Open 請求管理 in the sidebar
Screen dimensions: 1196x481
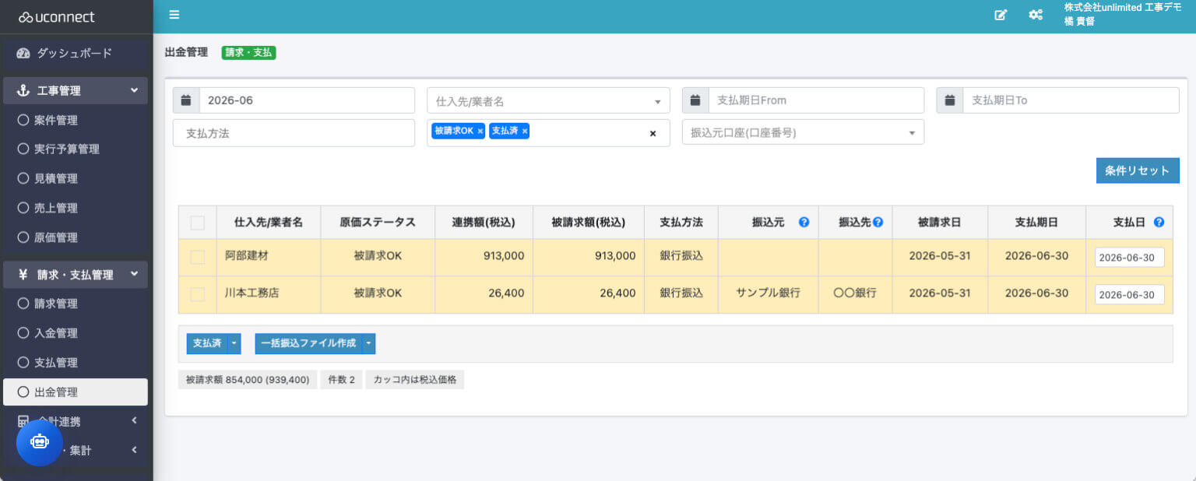coord(76,304)
